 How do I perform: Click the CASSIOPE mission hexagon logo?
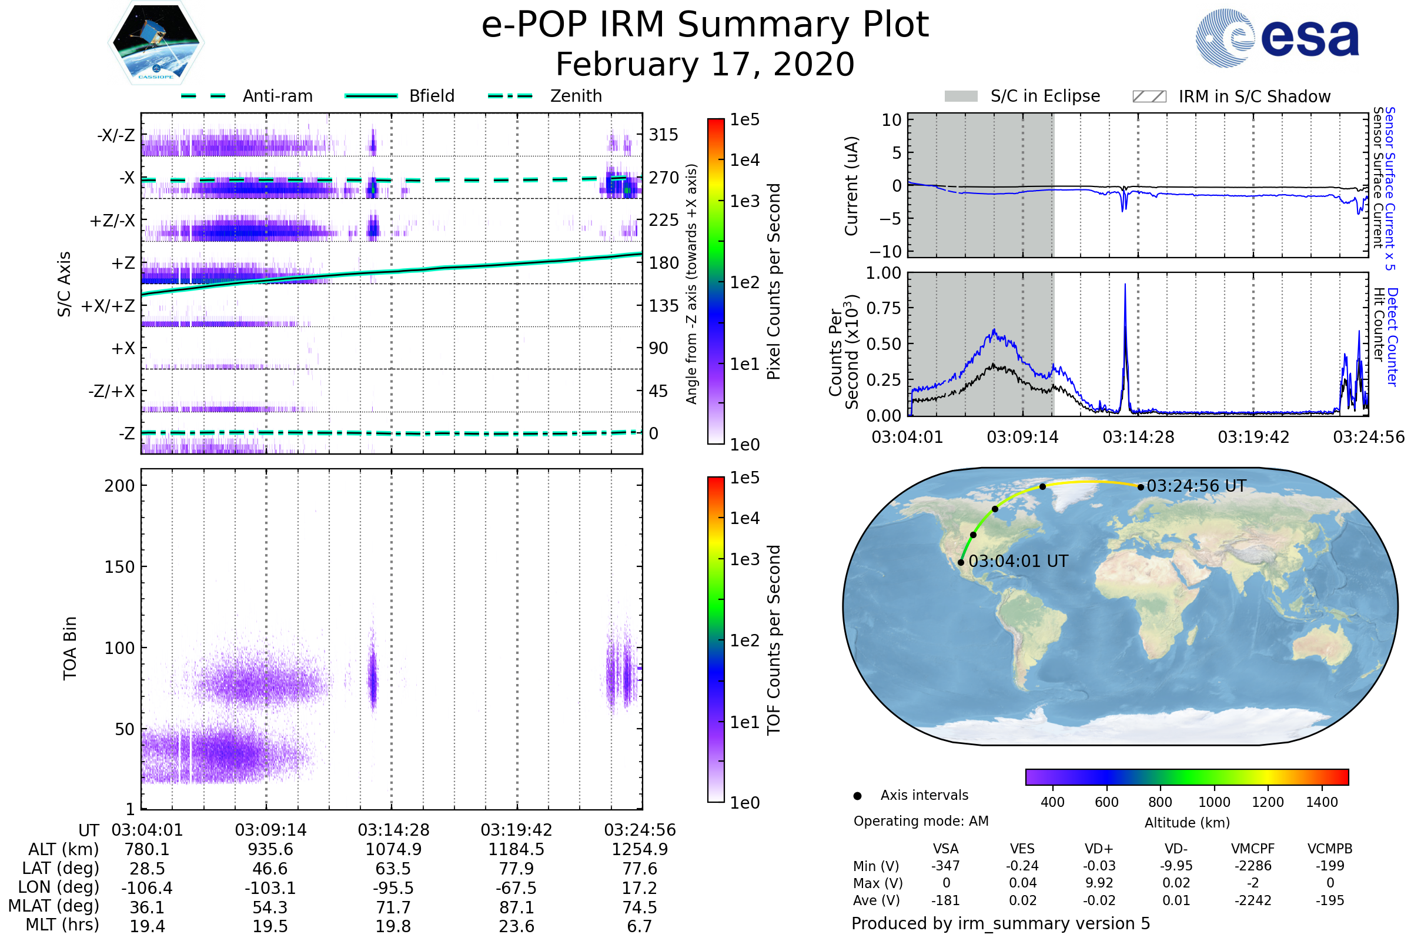[x=156, y=43]
